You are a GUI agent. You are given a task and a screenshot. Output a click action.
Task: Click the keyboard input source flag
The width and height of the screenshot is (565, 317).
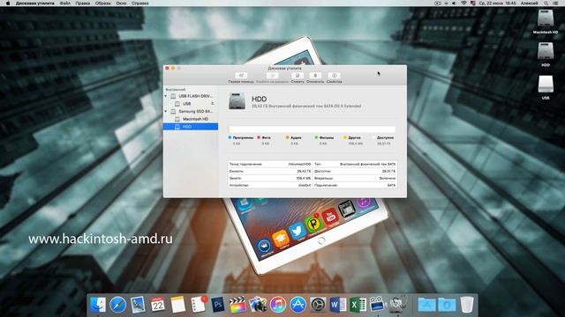(x=472, y=4)
